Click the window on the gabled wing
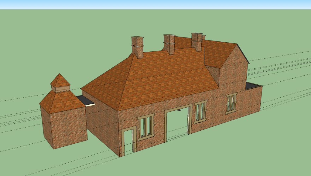The height and width of the screenshot is (176, 311). click(231, 103)
